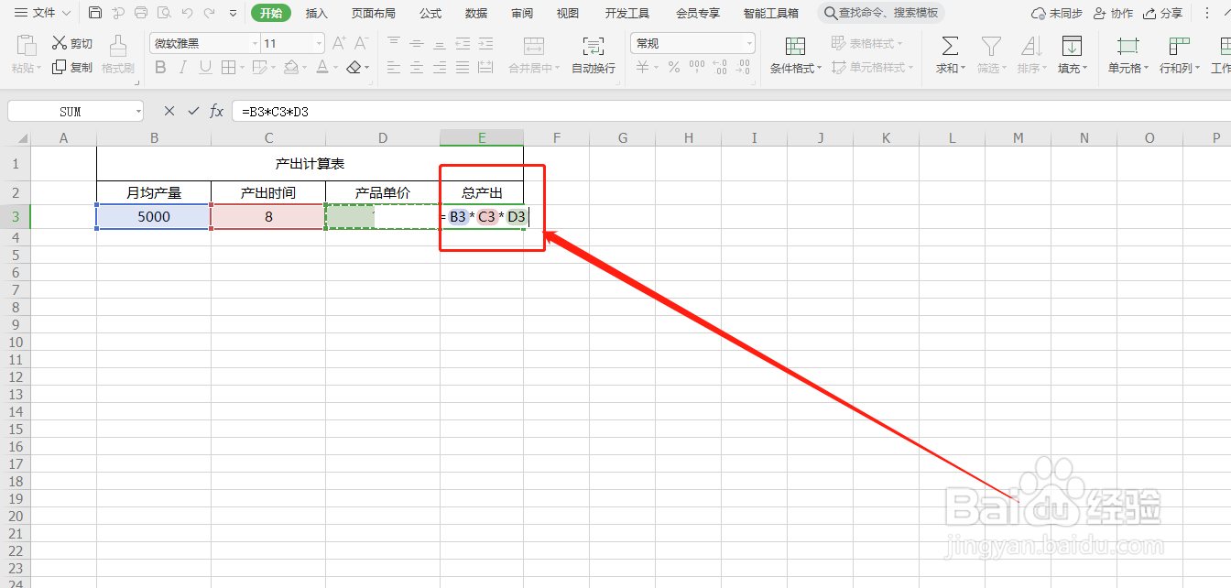The width and height of the screenshot is (1231, 588).
Task: Click the Copy (复制) button
Action: [x=71, y=67]
